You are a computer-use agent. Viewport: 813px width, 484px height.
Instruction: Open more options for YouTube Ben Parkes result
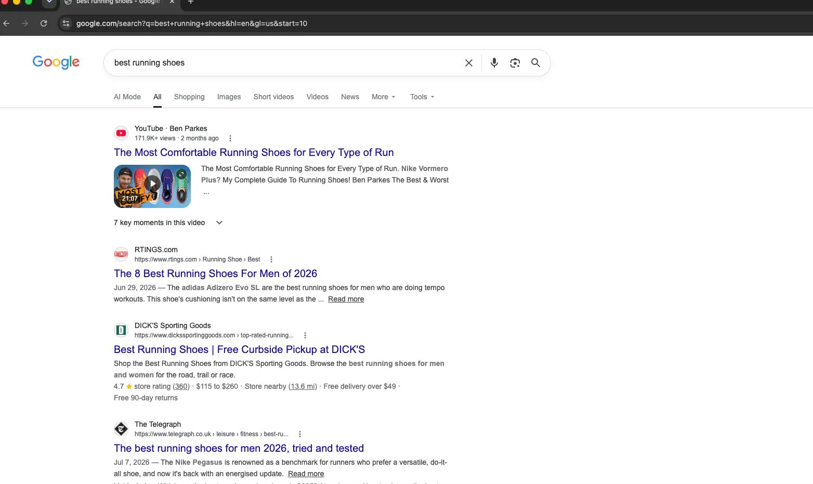tap(230, 138)
